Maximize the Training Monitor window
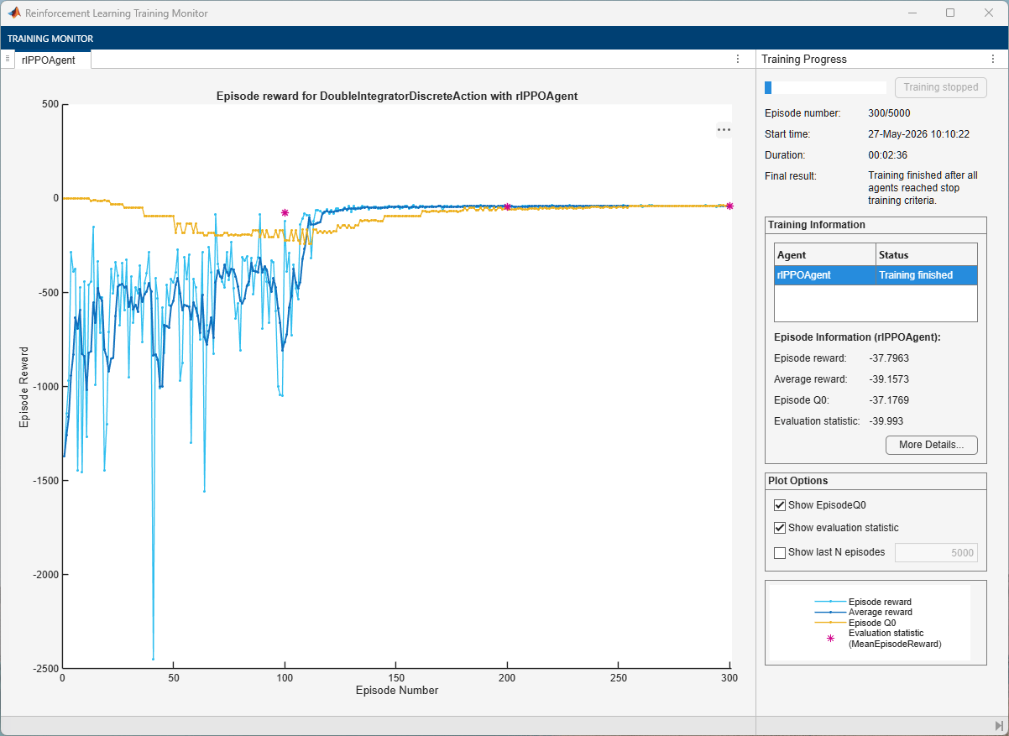 click(x=950, y=13)
